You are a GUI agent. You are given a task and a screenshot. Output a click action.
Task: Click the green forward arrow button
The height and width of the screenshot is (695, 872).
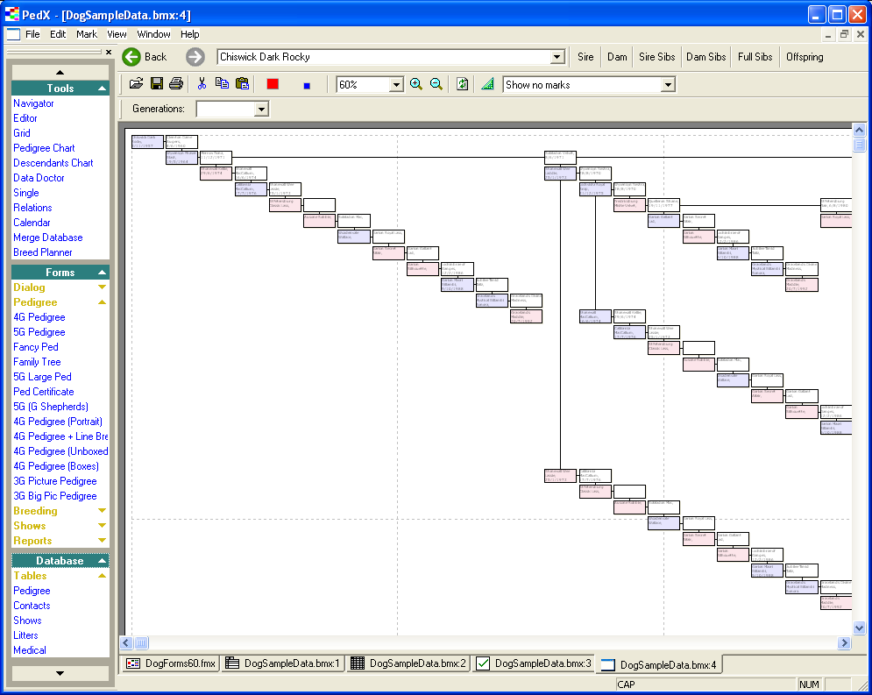(195, 57)
